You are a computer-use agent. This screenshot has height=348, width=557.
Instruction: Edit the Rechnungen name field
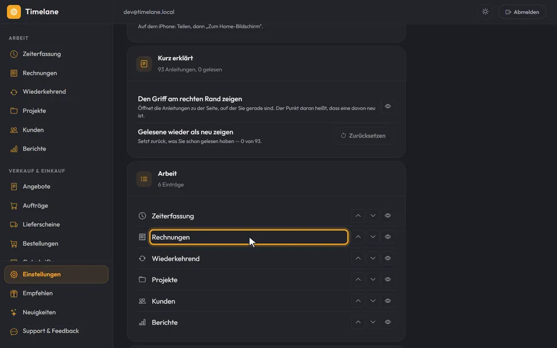click(x=249, y=237)
